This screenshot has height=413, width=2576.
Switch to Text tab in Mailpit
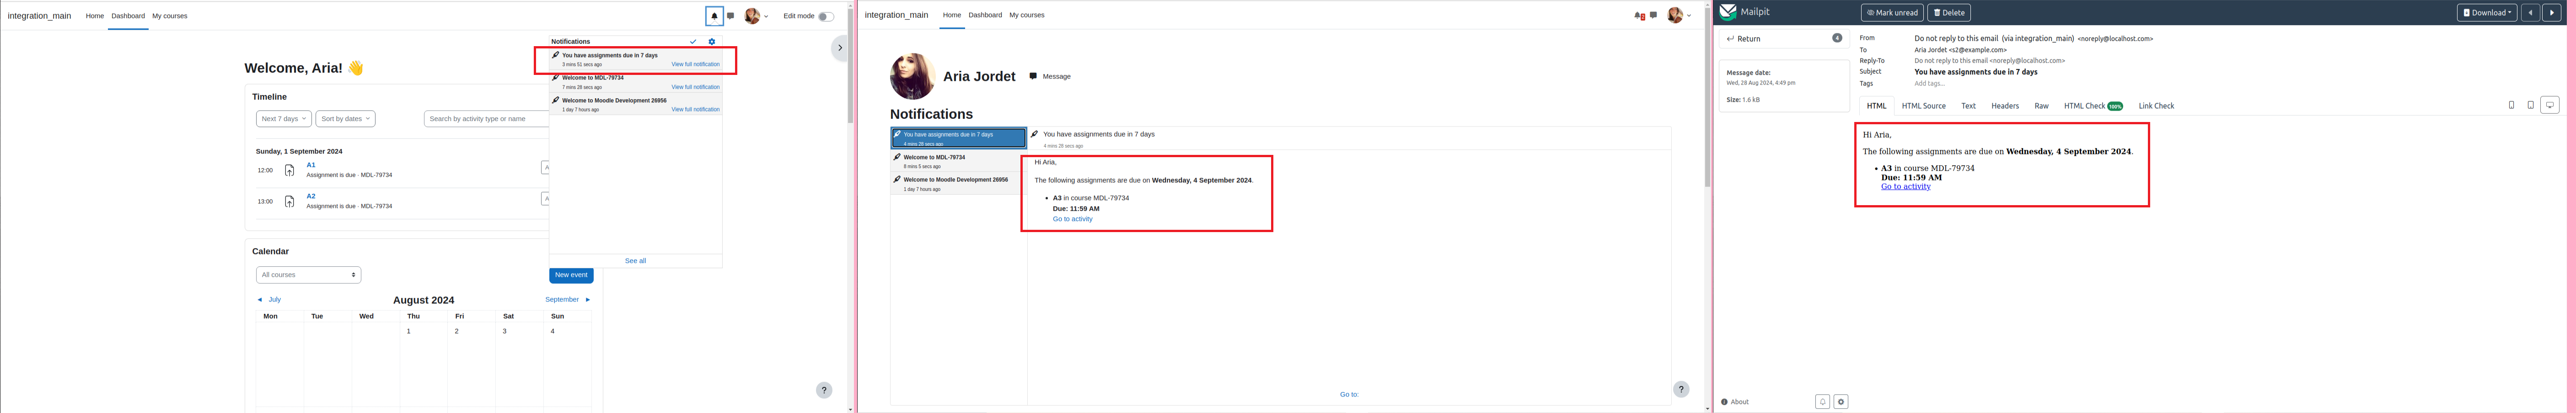pos(1968,106)
